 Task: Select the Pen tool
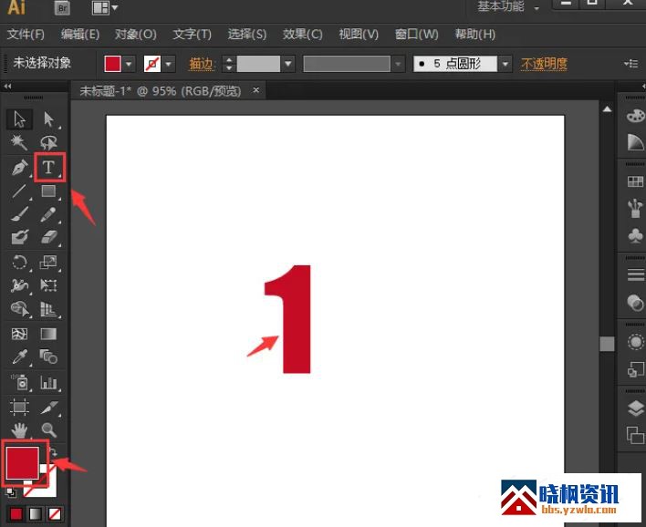pyautogui.click(x=19, y=168)
